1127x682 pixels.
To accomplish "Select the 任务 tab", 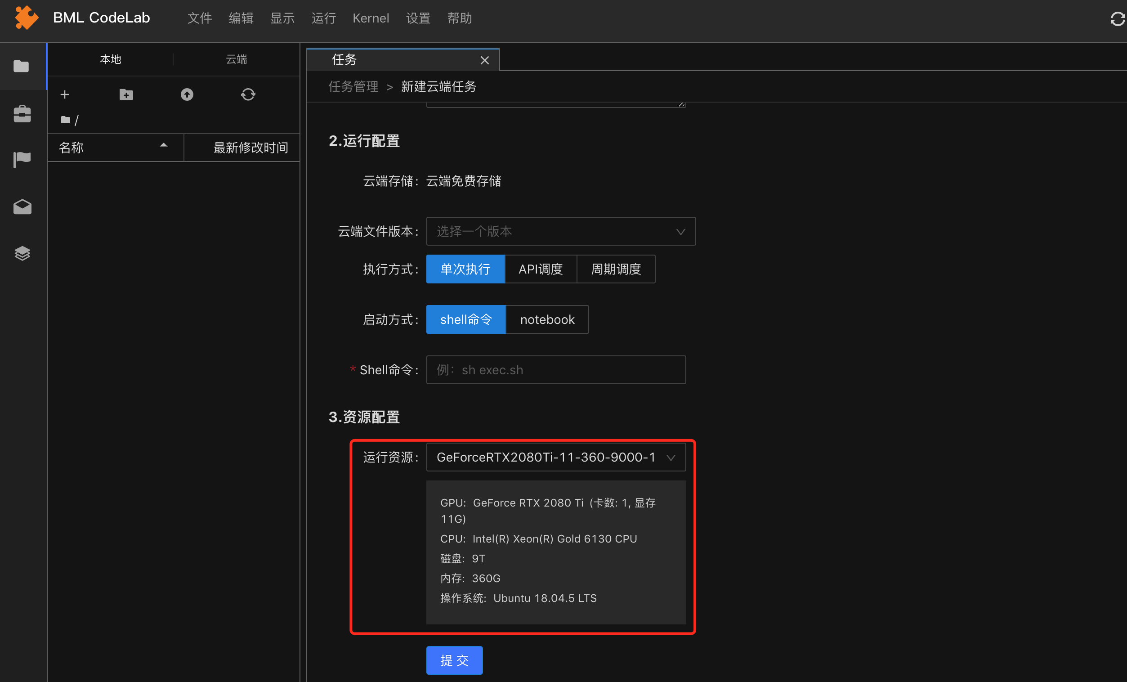I will pyautogui.click(x=402, y=59).
